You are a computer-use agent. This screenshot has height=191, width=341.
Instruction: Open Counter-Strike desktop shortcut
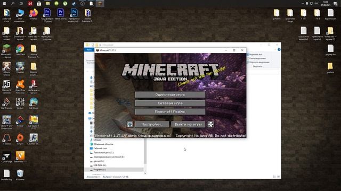point(34,139)
